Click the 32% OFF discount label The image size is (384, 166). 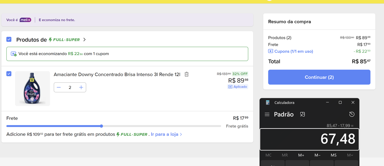pyautogui.click(x=240, y=74)
